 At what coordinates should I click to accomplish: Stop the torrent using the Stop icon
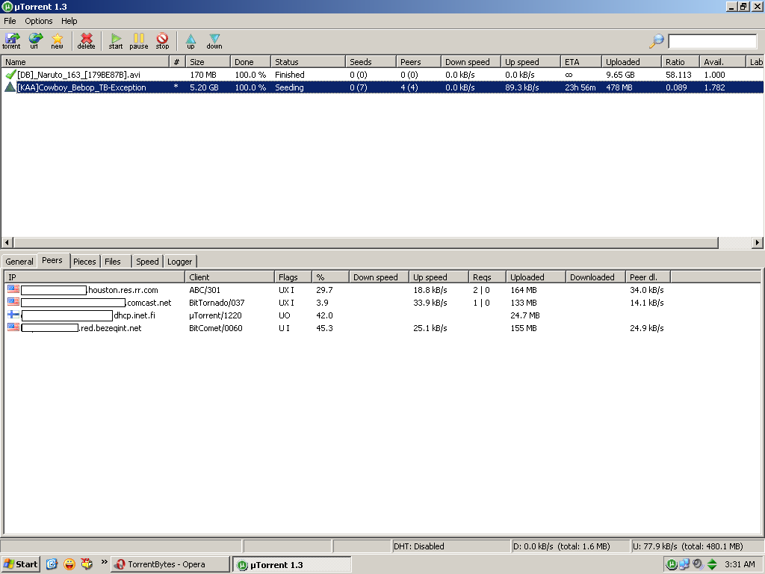pos(162,40)
